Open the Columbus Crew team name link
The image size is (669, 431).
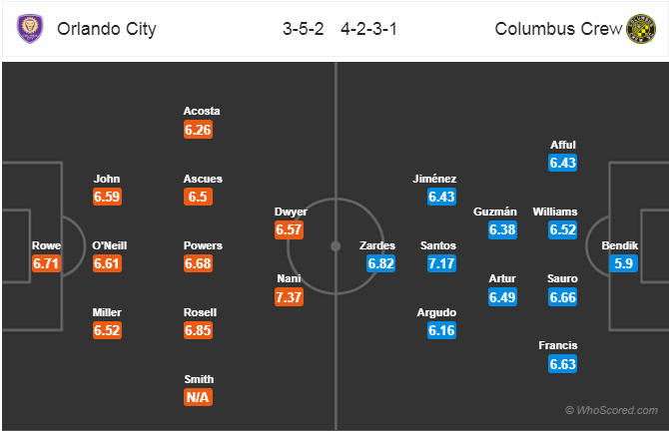coord(558,29)
